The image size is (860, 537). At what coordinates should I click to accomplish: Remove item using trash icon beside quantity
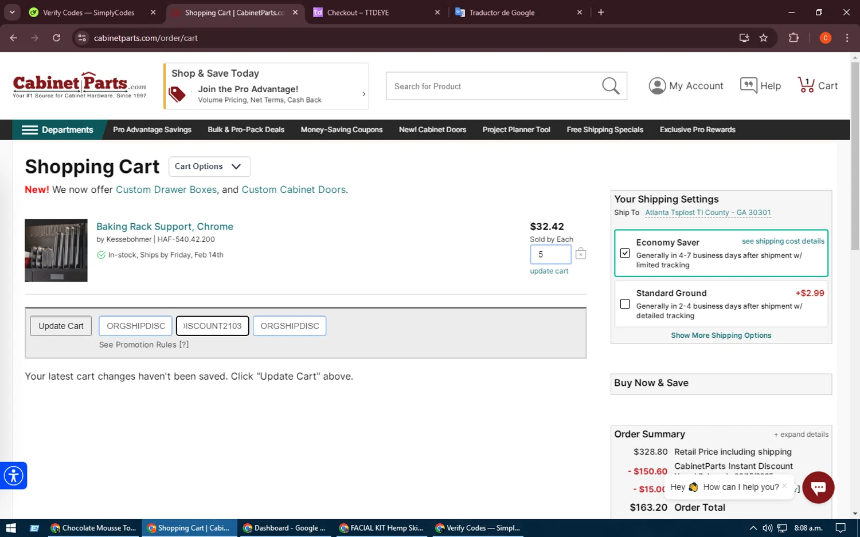click(581, 254)
